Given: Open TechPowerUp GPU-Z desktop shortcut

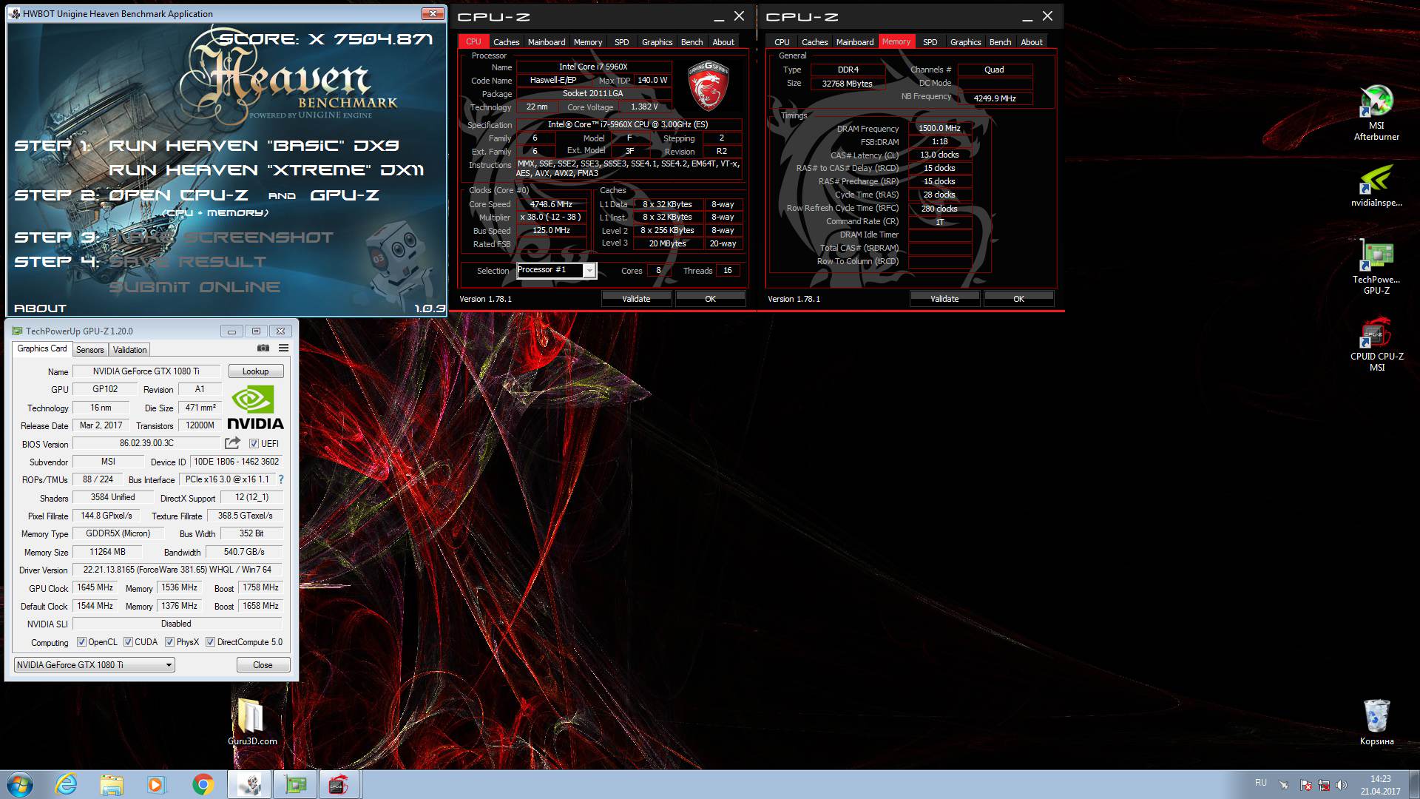Looking at the screenshot, I should (1376, 266).
